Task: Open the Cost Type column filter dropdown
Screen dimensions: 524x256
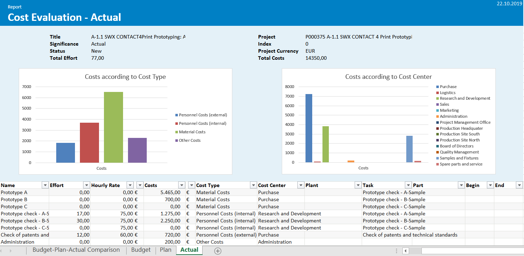Action: (x=253, y=185)
